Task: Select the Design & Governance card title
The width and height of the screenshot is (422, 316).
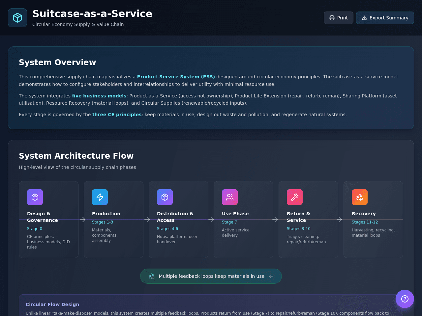Action: coord(42,217)
